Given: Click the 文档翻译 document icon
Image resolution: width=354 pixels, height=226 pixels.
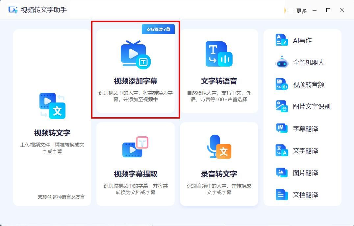Looking at the screenshot, I should [x=282, y=194].
